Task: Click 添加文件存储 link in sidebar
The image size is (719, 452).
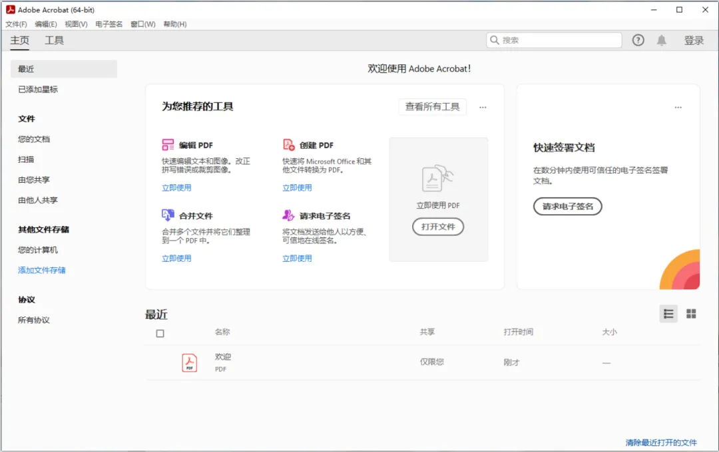Action: click(42, 270)
